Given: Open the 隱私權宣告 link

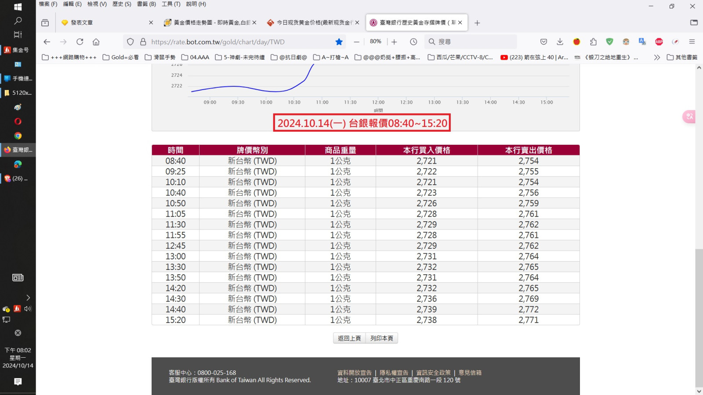Looking at the screenshot, I should coord(394,372).
